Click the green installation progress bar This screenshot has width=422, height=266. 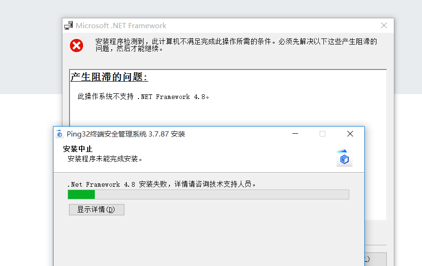pos(208,195)
